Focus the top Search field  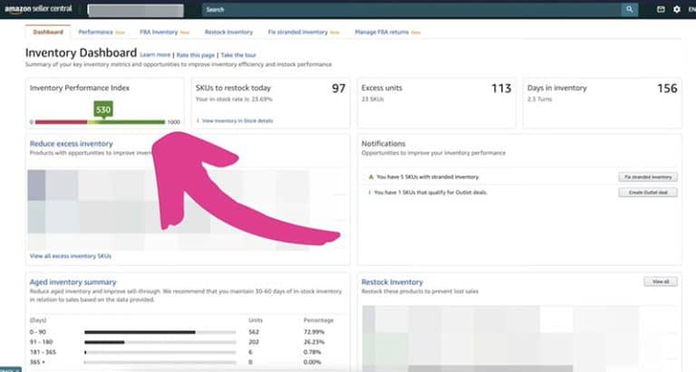coord(412,9)
